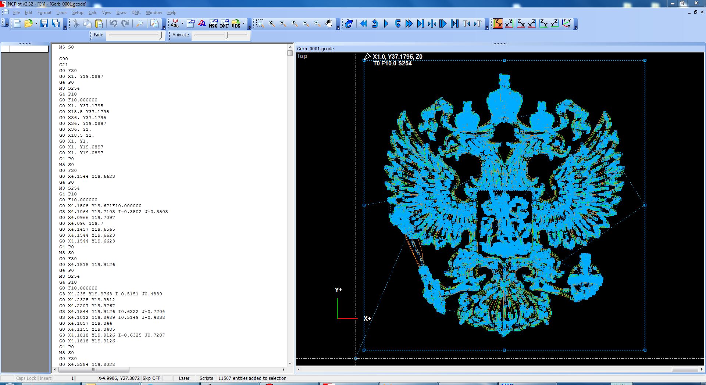Expand the VBS script dropdown arrow
This screenshot has height=385, width=706.
coord(244,24)
